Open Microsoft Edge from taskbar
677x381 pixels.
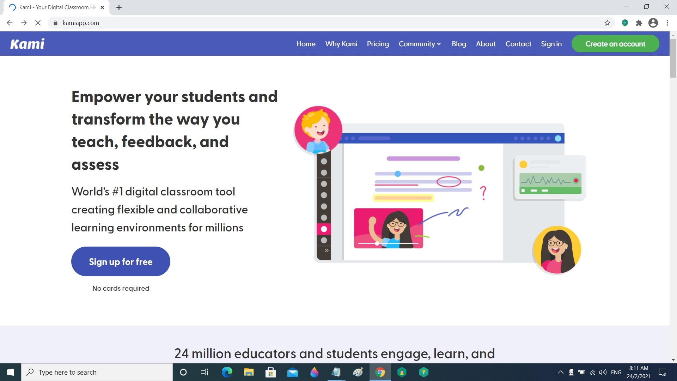[227, 372]
